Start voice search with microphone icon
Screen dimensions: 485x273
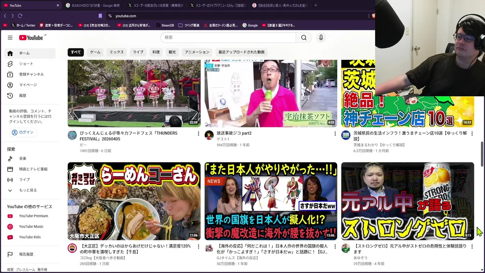point(321,38)
